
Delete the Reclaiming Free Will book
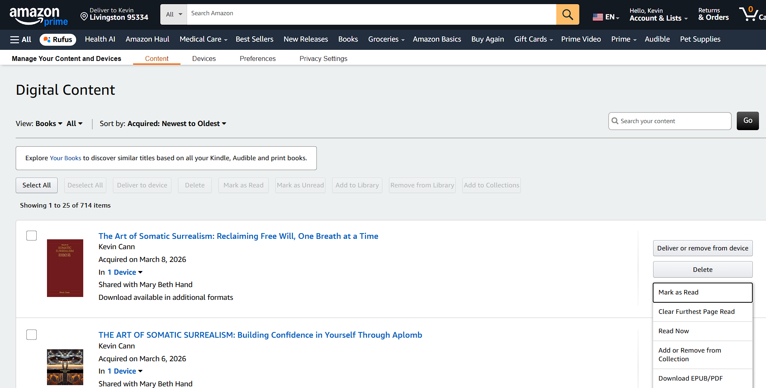point(703,269)
